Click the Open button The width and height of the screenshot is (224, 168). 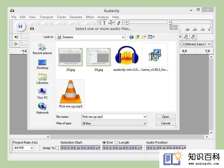[x=166, y=117]
